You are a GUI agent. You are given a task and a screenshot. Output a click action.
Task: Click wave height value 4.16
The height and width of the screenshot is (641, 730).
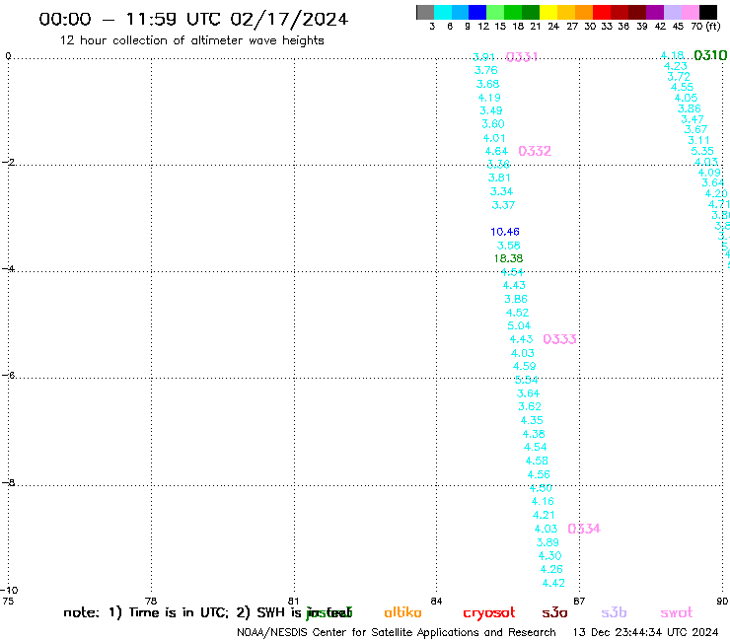[x=543, y=501]
